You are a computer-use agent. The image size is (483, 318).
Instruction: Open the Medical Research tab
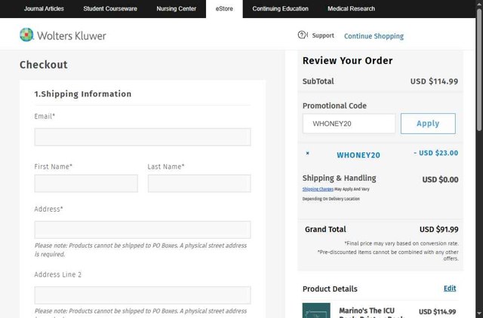pos(351,8)
